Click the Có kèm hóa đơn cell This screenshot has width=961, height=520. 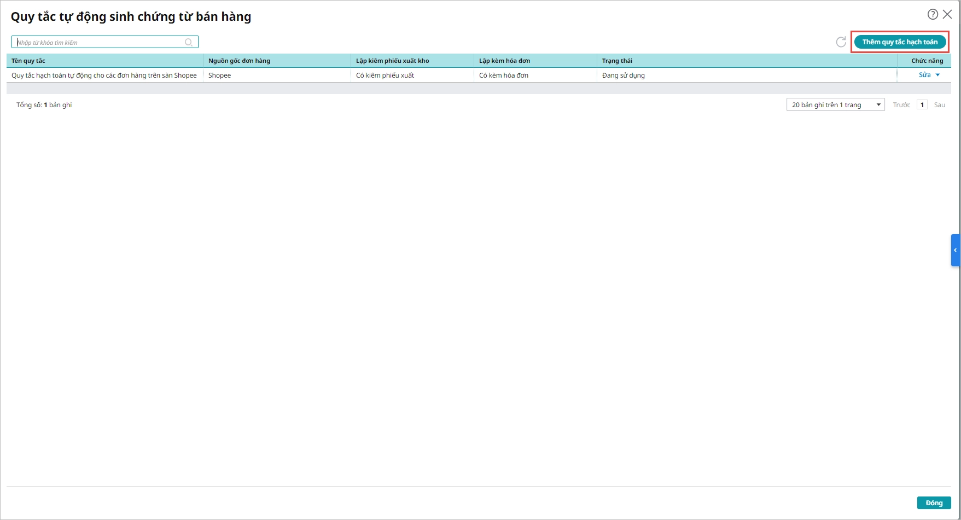click(535, 75)
